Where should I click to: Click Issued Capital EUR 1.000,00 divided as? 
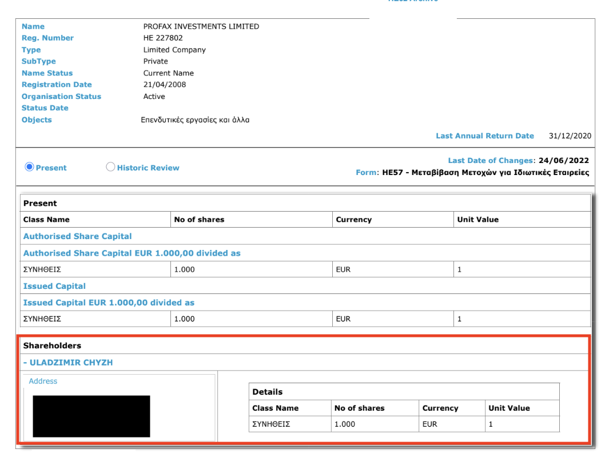coord(109,303)
